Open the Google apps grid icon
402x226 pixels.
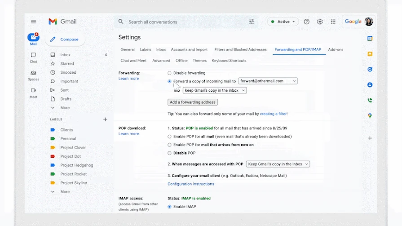(x=333, y=22)
